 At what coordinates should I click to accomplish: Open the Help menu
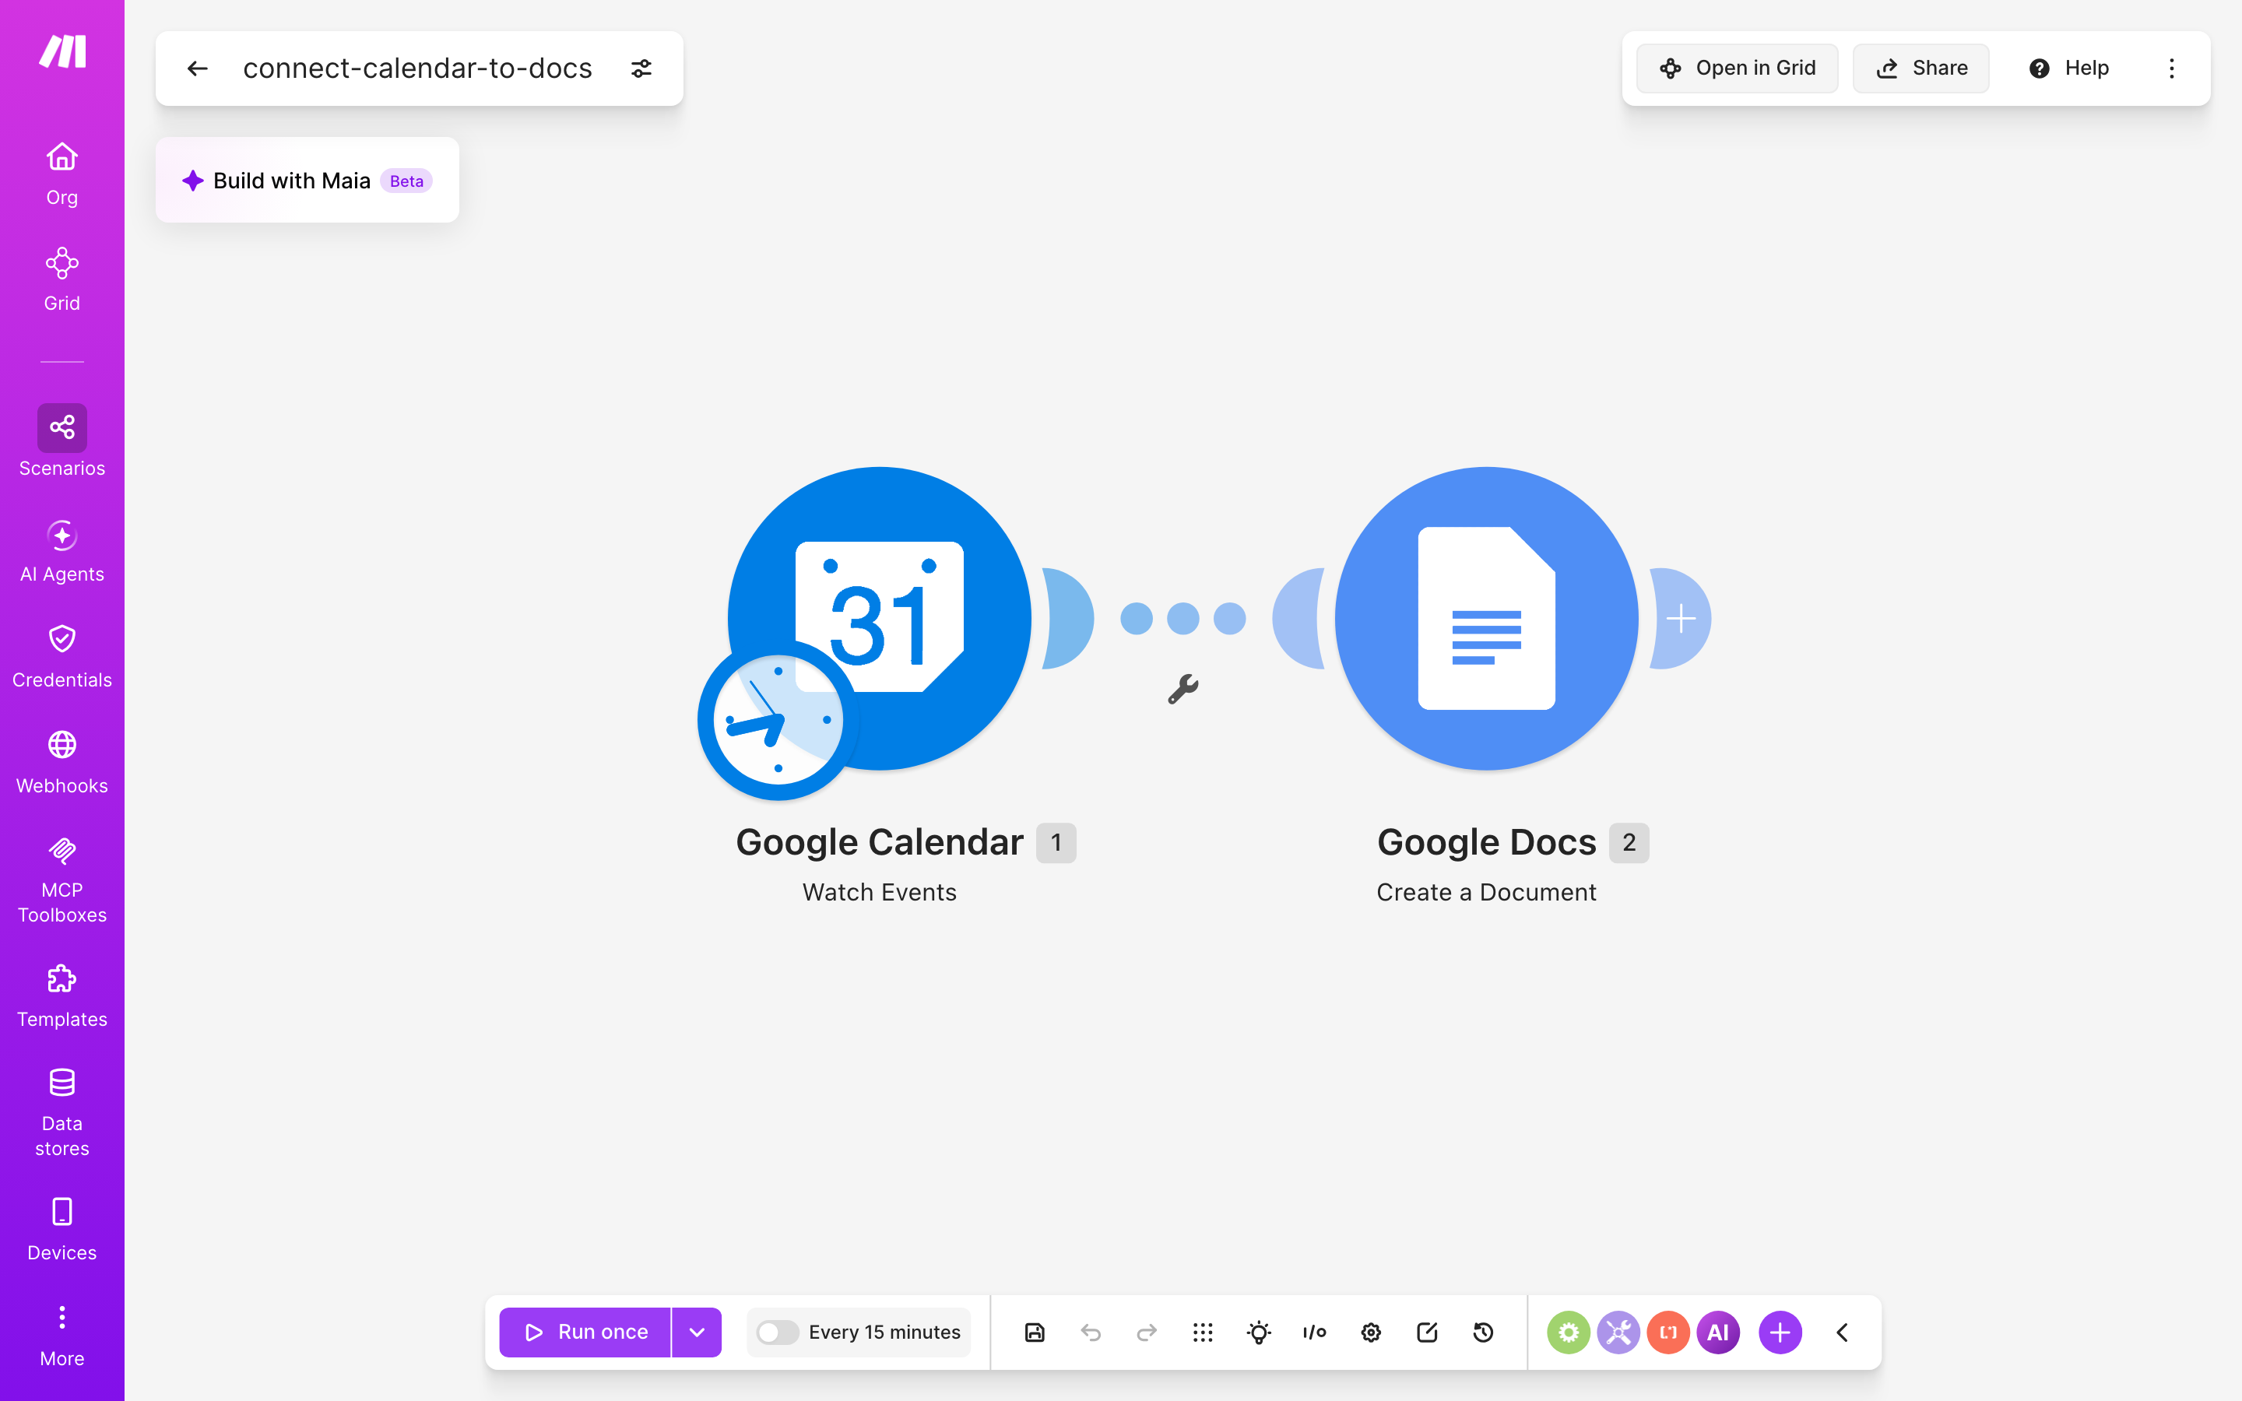click(2068, 68)
